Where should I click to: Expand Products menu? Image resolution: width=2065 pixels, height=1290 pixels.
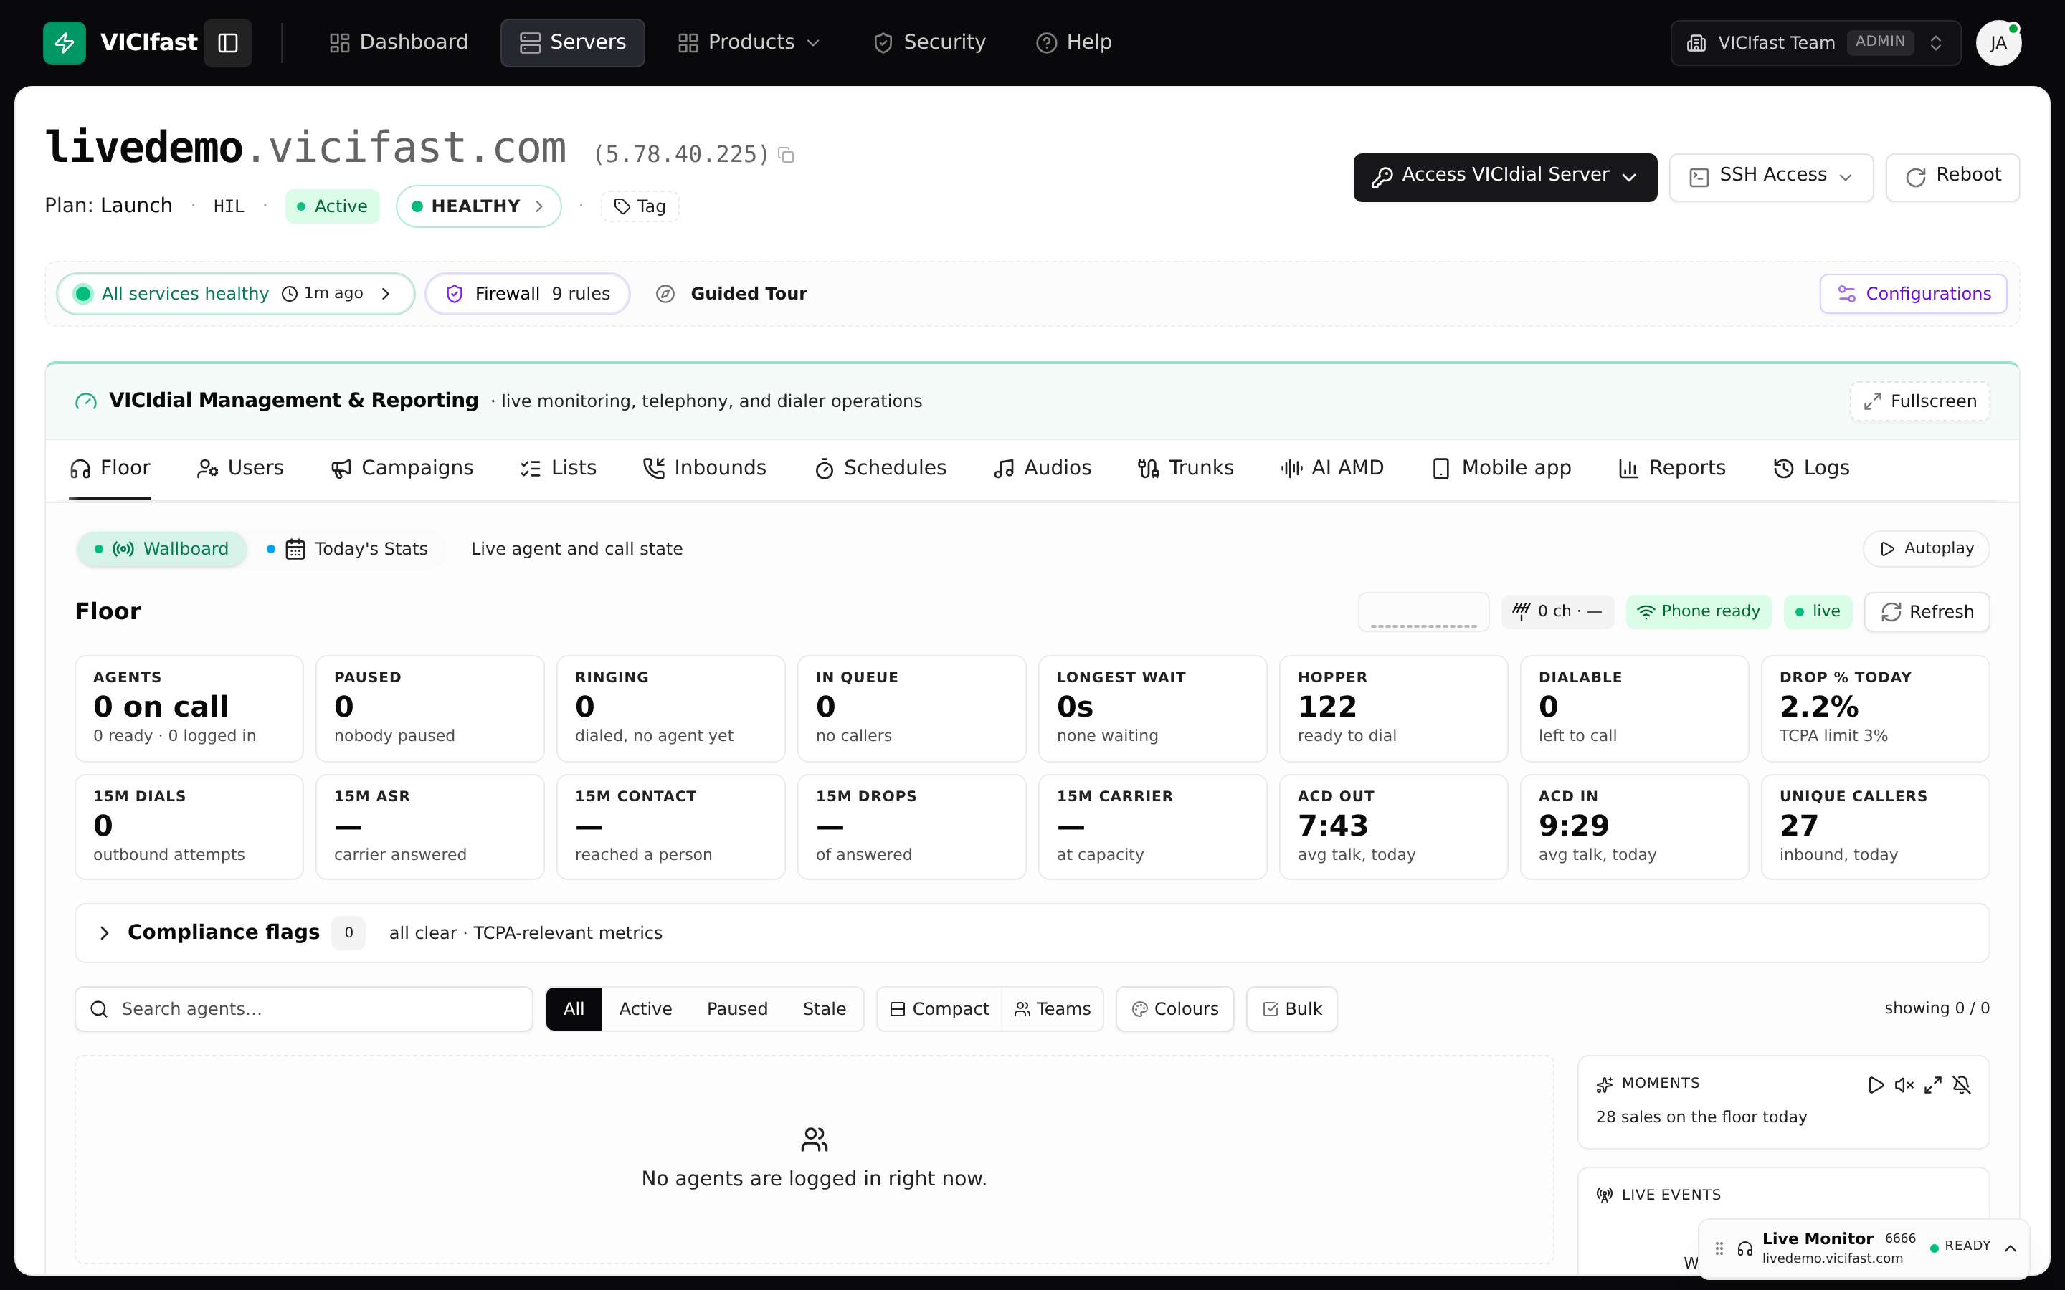click(x=749, y=43)
